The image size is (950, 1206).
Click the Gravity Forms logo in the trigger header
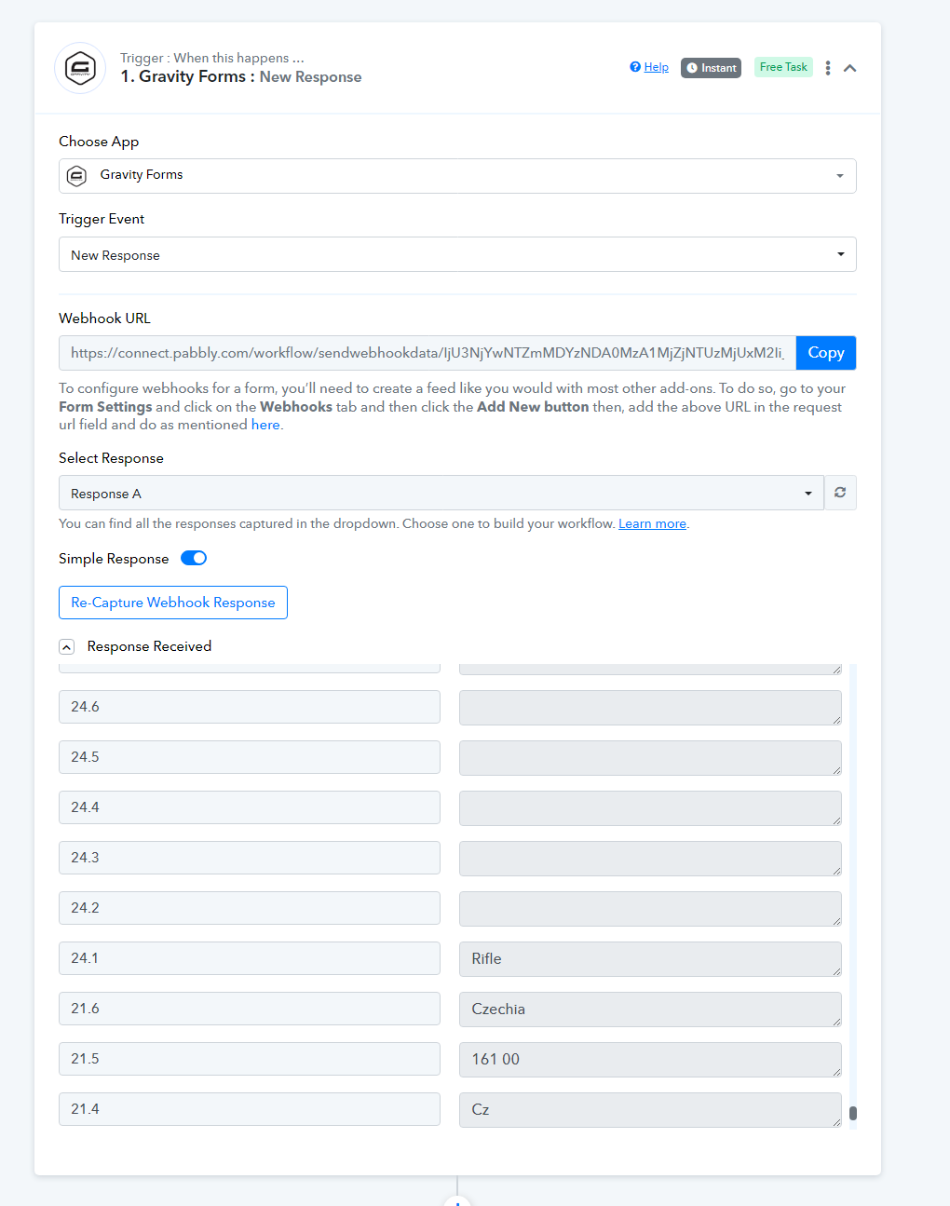coord(80,68)
